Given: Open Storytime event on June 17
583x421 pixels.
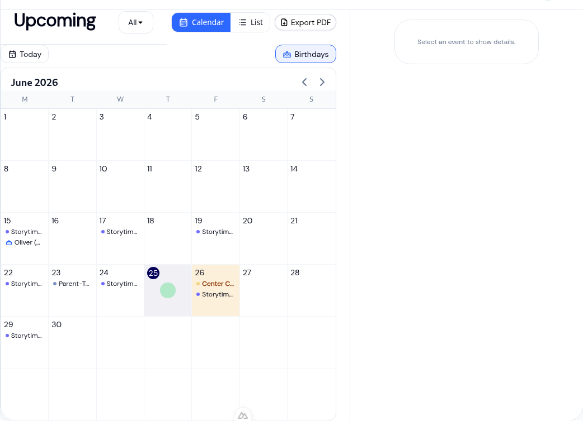Looking at the screenshot, I should click(120, 232).
